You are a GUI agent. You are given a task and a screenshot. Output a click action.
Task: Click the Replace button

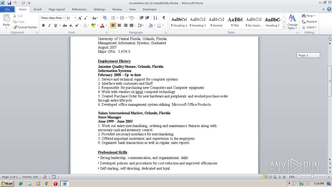pos(309,22)
